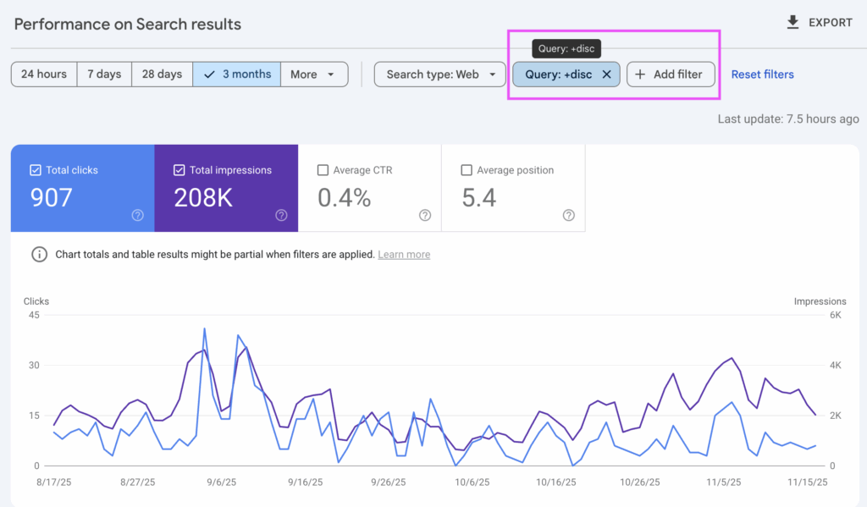The height and width of the screenshot is (507, 867).
Task: Open the Search type: Web dropdown
Action: point(439,74)
